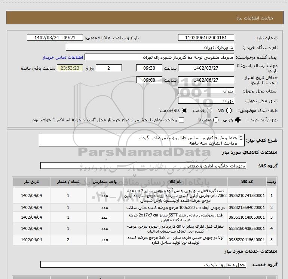Click item code 5535160438550001
Viewport: 288px width, 279px height.
[x=247, y=228]
